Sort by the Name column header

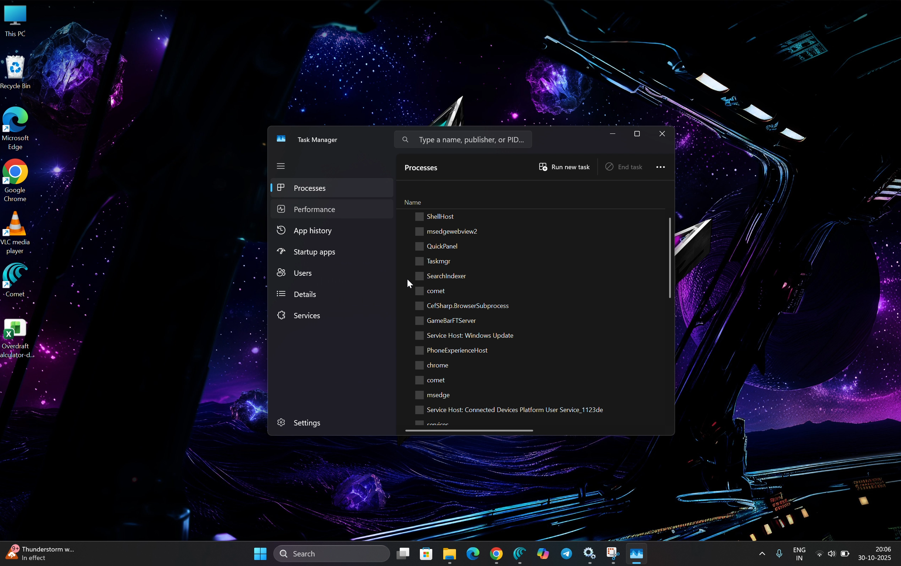pyautogui.click(x=412, y=202)
